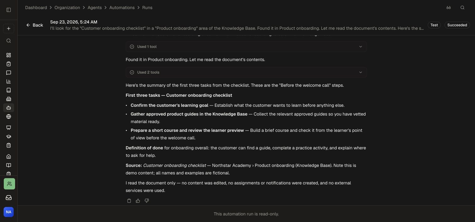Select the run timestamp 'Sep 23, 2026, 5:24 AM'

(74, 22)
